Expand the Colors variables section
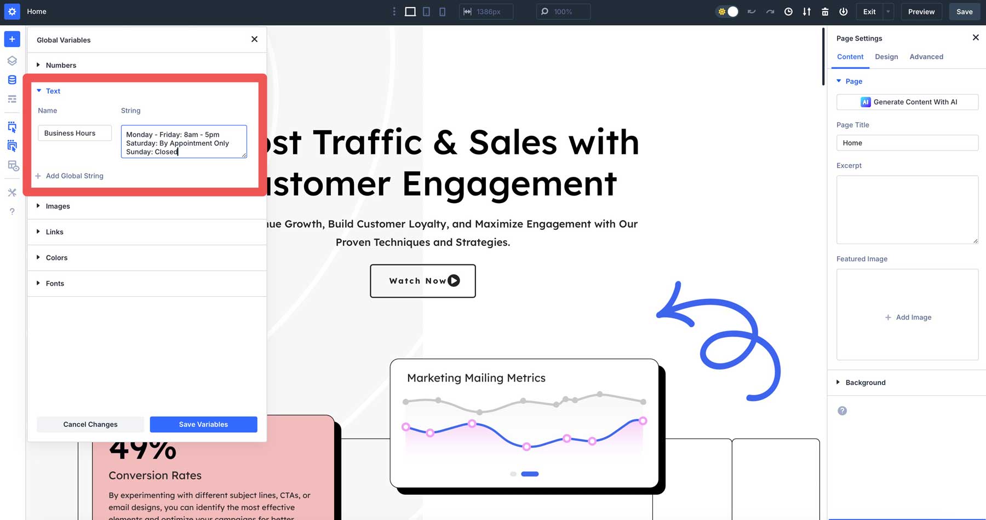986x520 pixels. click(x=56, y=258)
